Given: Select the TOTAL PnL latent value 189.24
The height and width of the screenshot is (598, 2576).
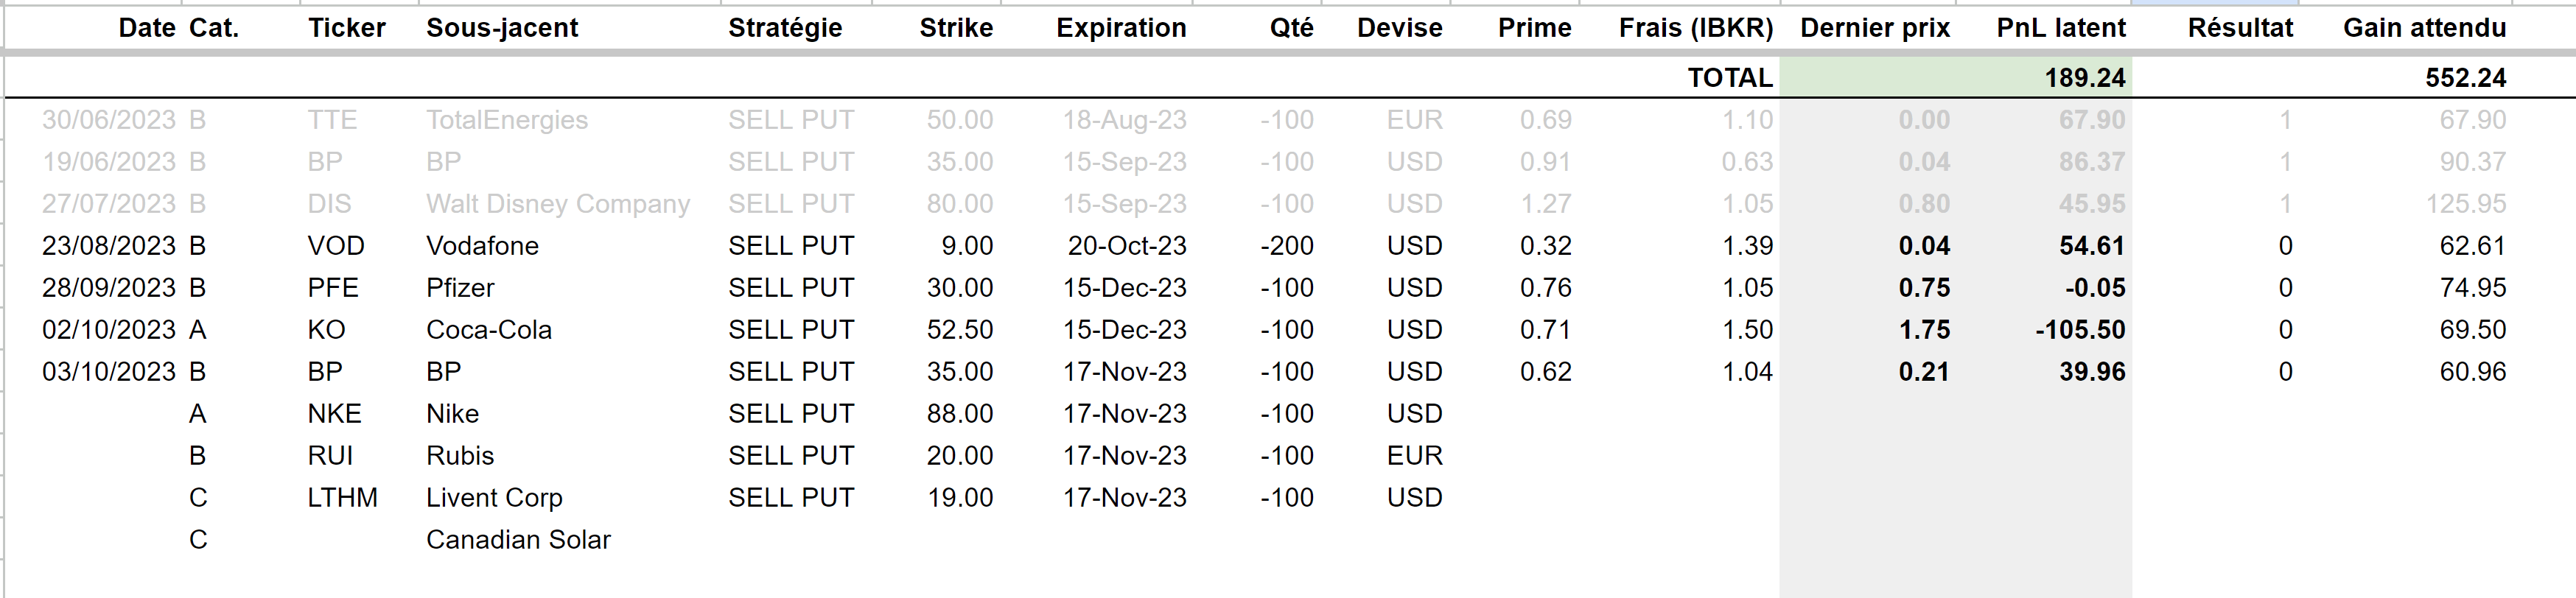Looking at the screenshot, I should (x=2085, y=78).
